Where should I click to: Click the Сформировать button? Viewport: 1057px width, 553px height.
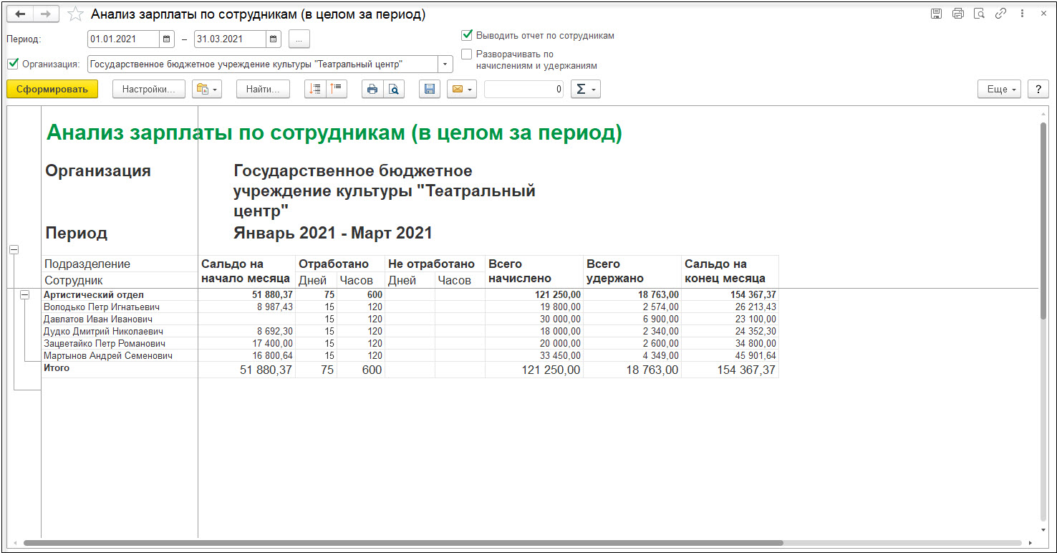[x=52, y=89]
